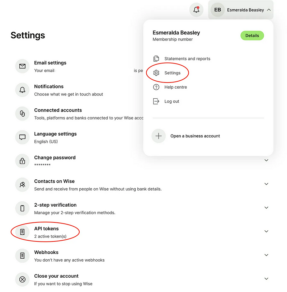This screenshot has height=292, width=287.
Task: Click the notifications bell icon
Action: coord(196,10)
